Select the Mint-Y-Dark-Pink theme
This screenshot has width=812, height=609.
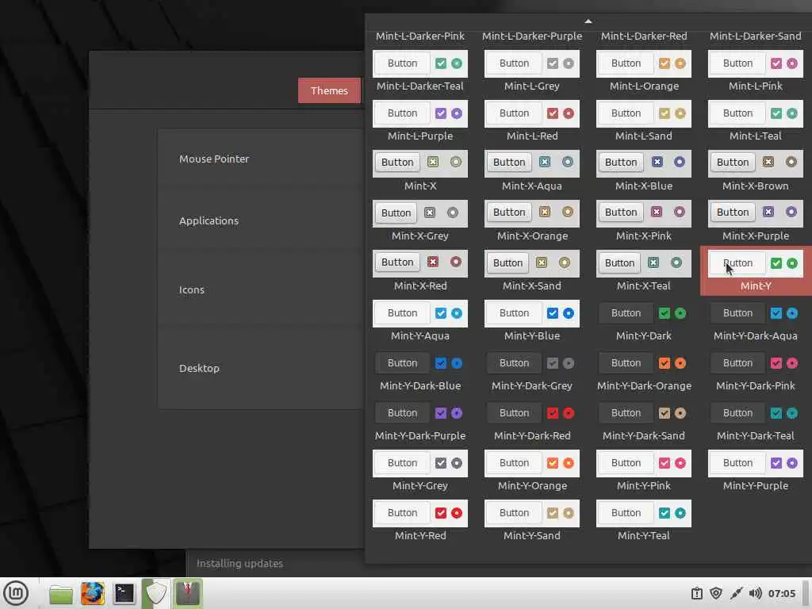(x=756, y=371)
